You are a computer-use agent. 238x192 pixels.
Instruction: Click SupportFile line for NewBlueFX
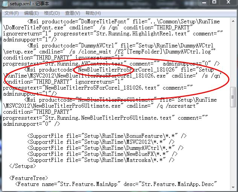pos(102,154)
